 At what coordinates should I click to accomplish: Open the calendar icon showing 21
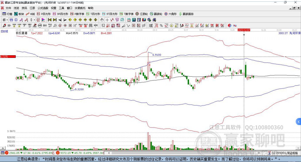(x=129, y=20)
